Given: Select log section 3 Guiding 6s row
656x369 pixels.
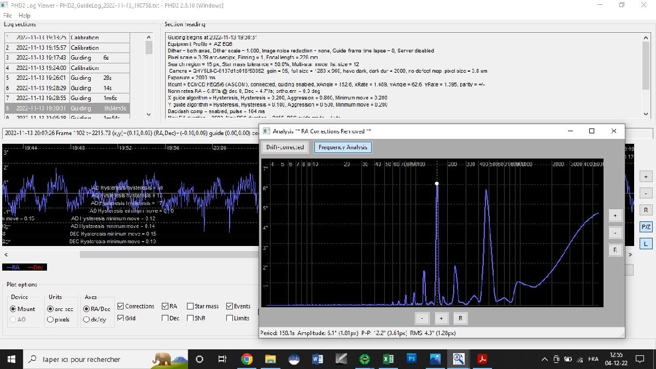Looking at the screenshot, I should (x=67, y=57).
